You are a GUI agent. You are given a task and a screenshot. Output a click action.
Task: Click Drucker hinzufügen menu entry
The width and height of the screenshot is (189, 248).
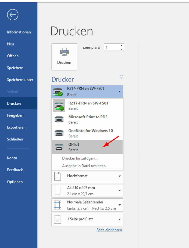point(80,158)
